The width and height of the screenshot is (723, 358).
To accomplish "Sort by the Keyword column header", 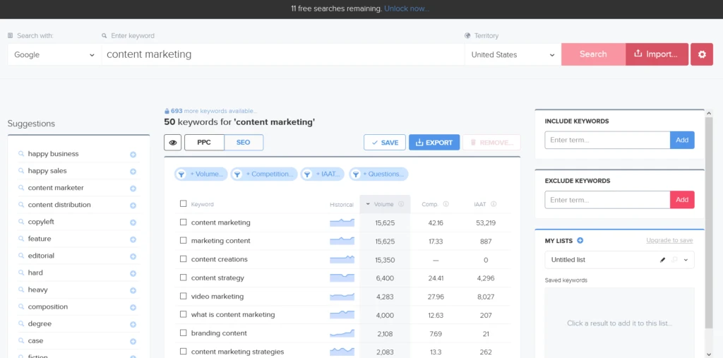I will pyautogui.click(x=203, y=204).
